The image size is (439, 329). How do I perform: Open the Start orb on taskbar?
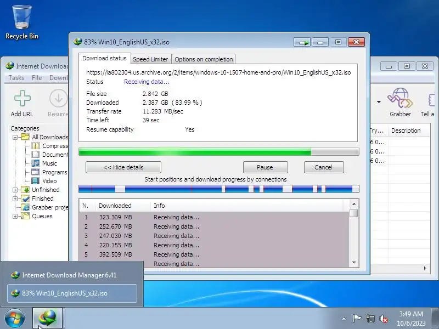click(x=15, y=319)
